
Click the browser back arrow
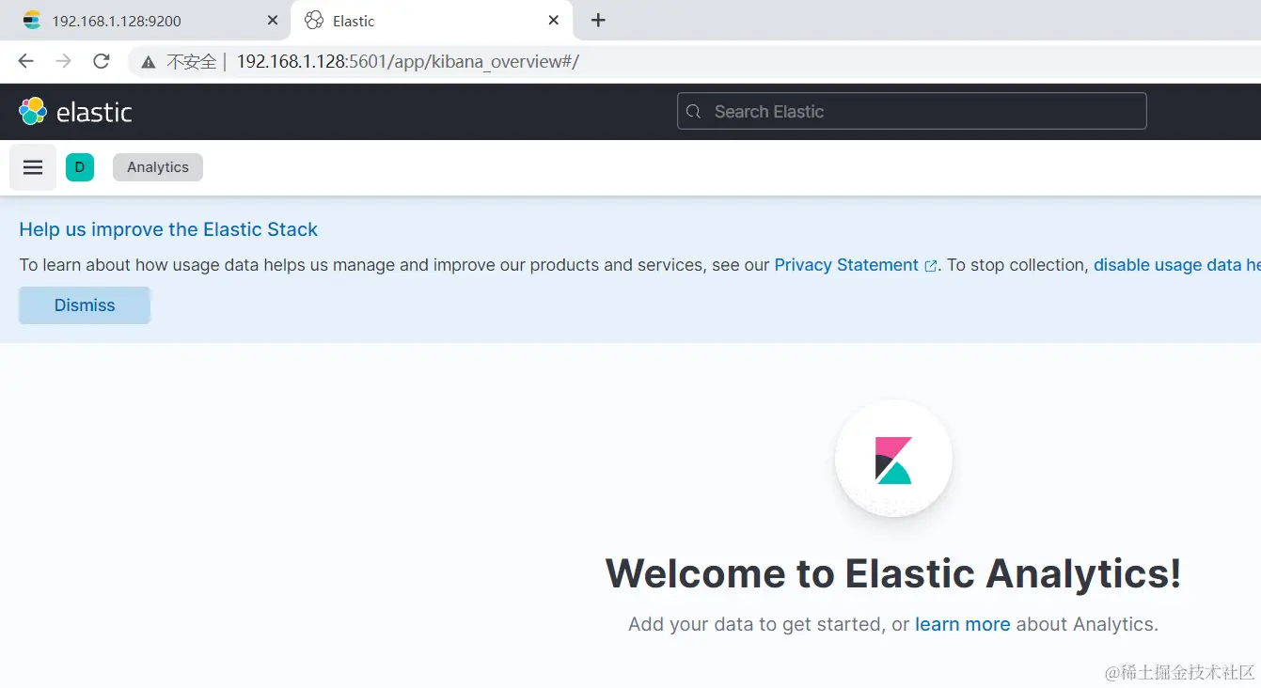pyautogui.click(x=25, y=61)
